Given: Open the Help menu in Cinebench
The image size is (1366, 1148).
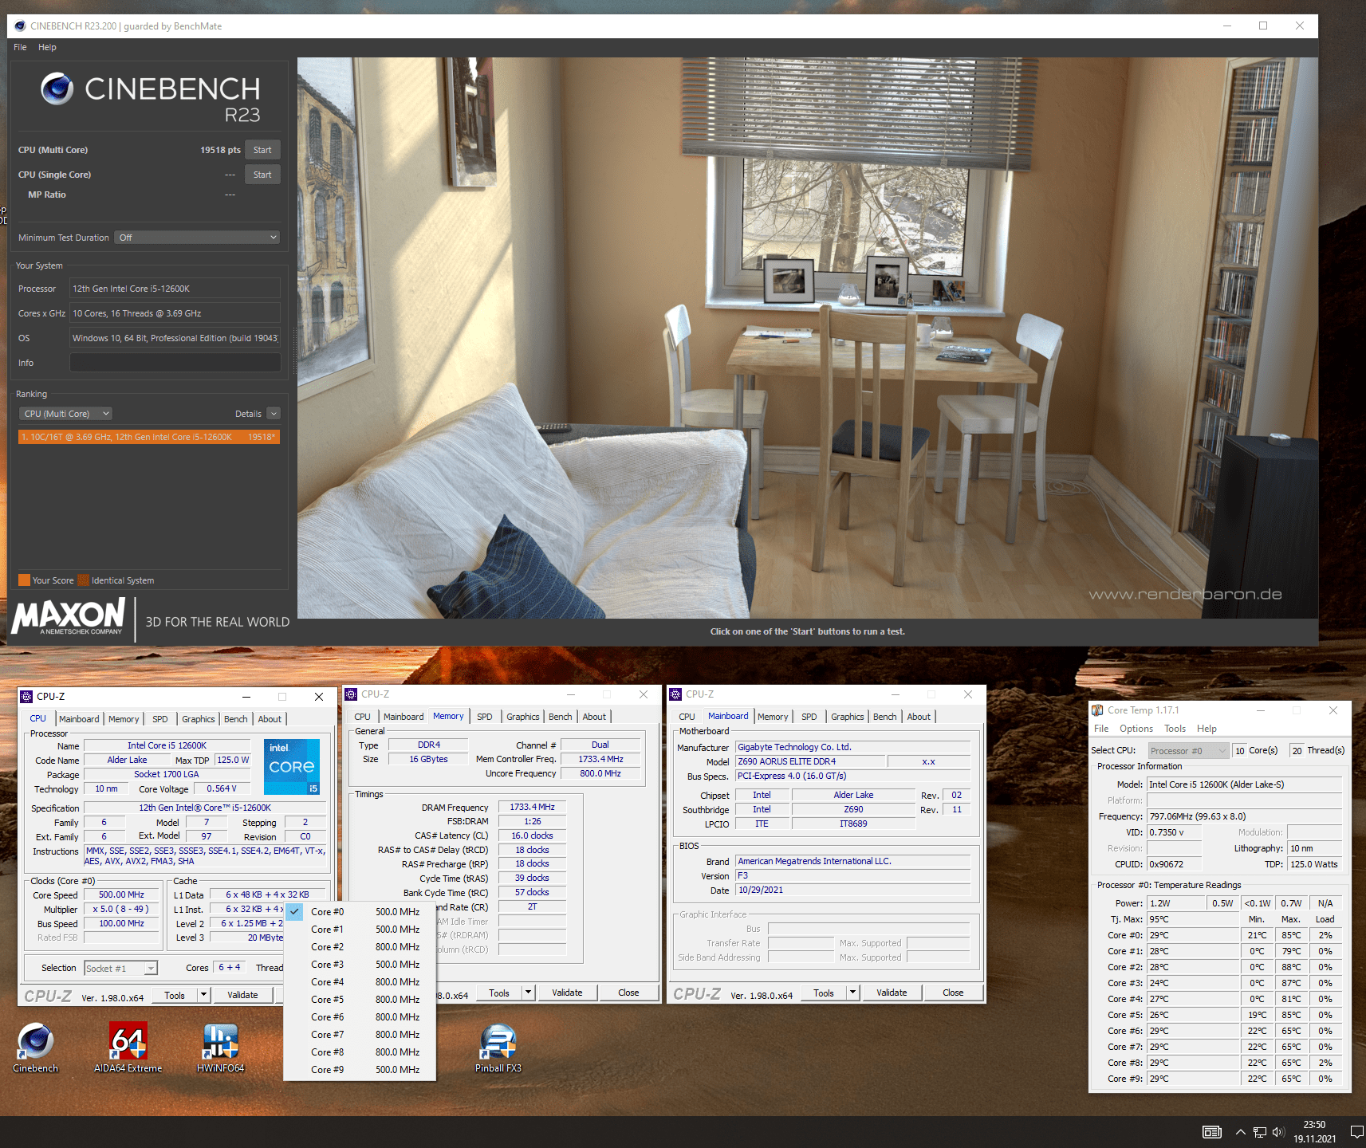Looking at the screenshot, I should [47, 47].
